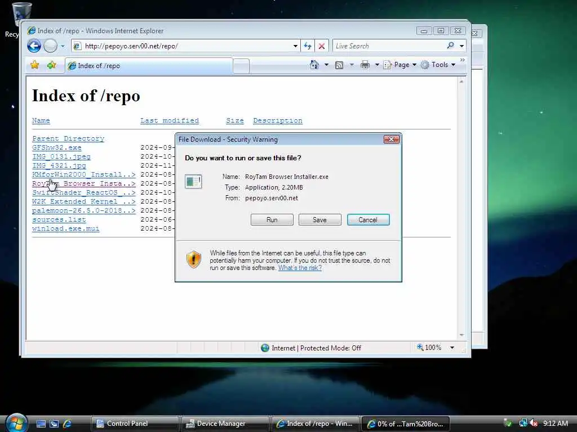Click the Forward navigation button
This screenshot has height=432, width=577.
pyautogui.click(x=50, y=46)
